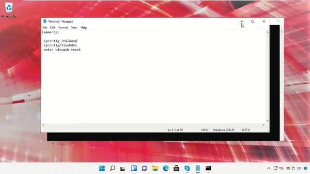Open Skype from the taskbar

tap(187, 168)
